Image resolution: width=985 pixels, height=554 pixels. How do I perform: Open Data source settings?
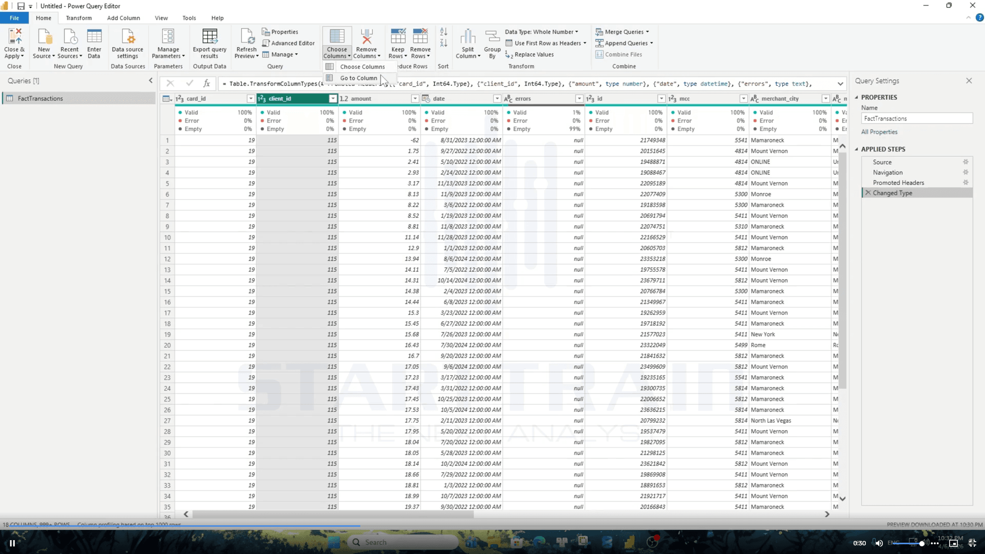pos(127,44)
